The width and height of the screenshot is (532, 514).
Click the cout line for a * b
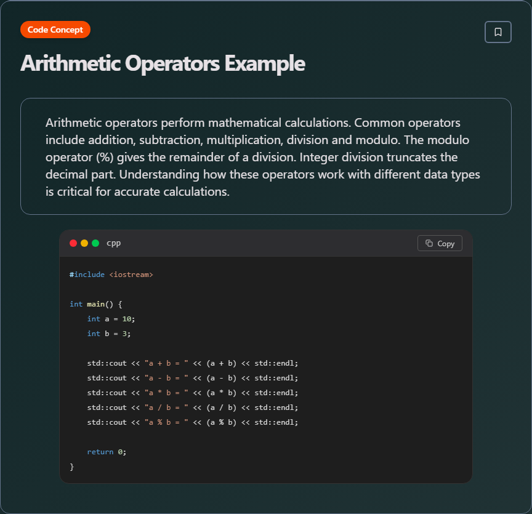[x=192, y=393]
